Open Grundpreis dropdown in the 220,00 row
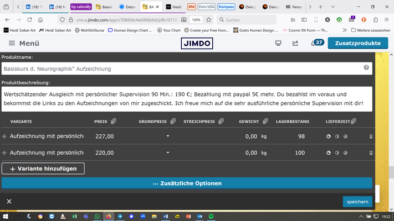 coord(168,152)
